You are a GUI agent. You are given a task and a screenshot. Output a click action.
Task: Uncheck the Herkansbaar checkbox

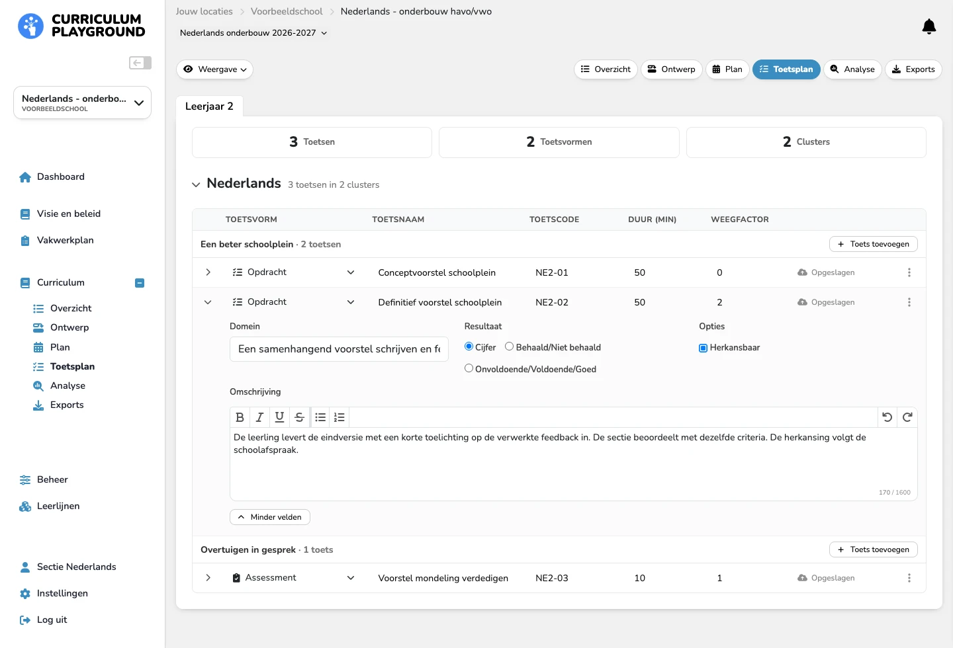click(703, 348)
